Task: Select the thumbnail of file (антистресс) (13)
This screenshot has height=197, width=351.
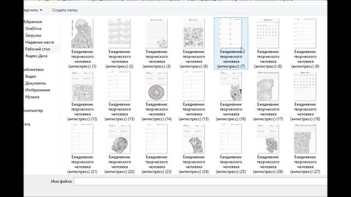Action: click(x=120, y=86)
